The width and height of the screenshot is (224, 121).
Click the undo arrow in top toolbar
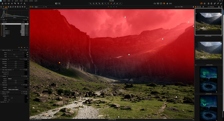18,3
